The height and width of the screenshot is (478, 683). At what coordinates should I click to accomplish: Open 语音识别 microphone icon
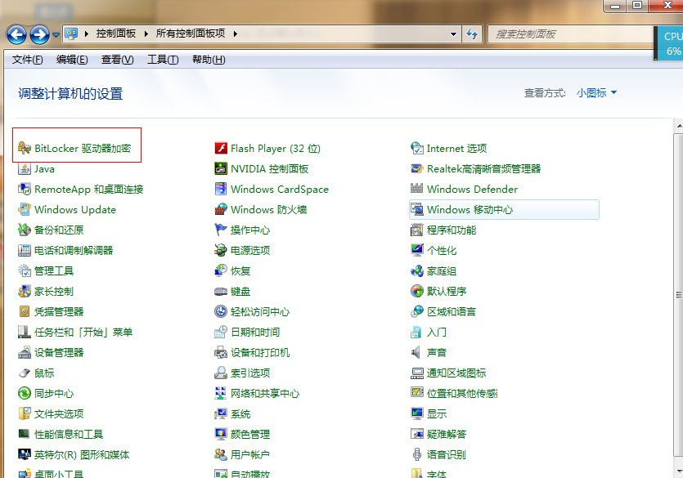click(417, 455)
